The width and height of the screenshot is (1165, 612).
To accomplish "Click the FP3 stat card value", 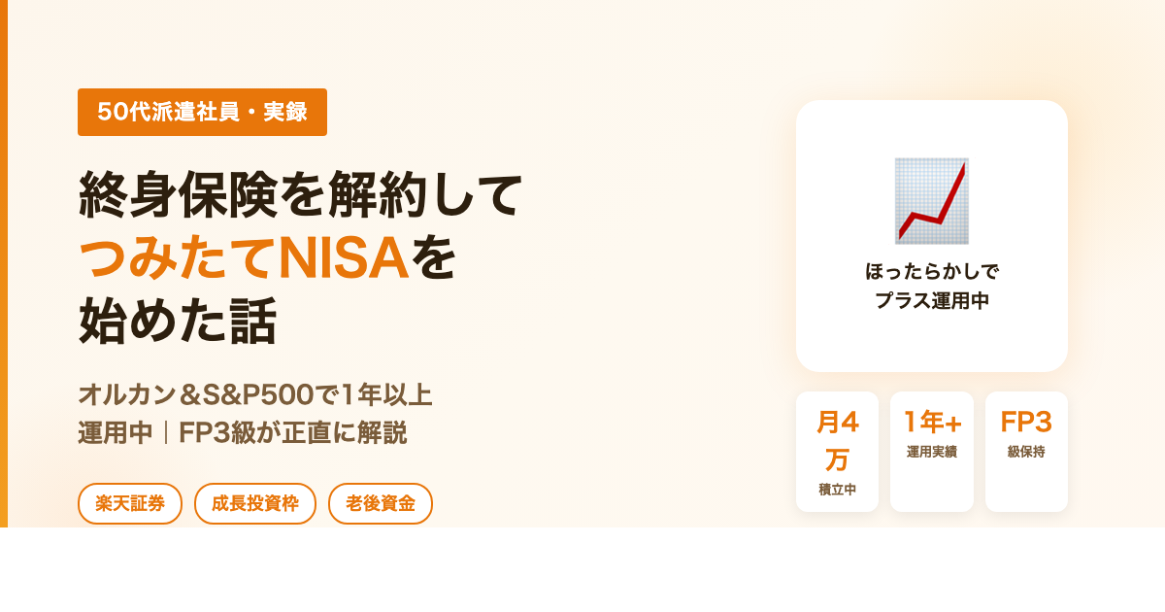I will pos(1026,422).
